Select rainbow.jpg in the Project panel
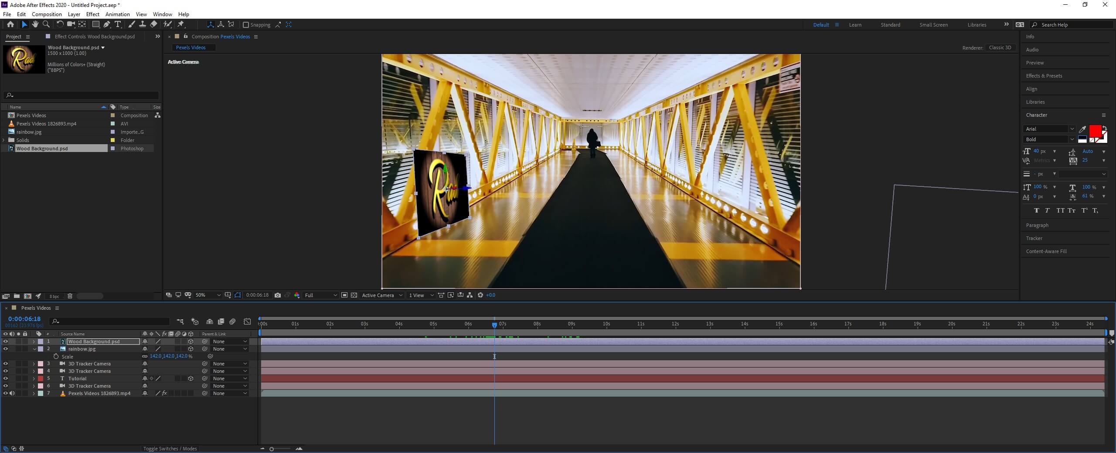This screenshot has height=453, width=1116. (x=29, y=132)
